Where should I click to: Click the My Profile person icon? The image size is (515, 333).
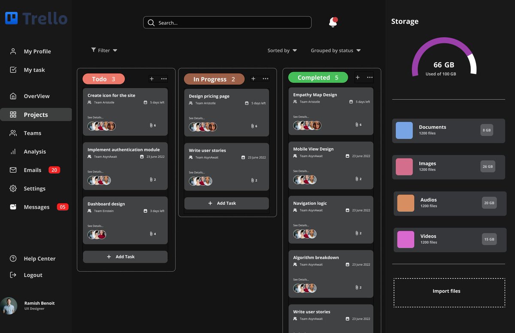(x=13, y=51)
